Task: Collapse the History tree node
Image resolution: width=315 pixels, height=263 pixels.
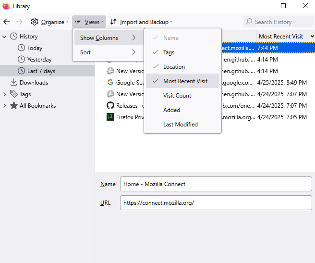Action: tap(4, 37)
